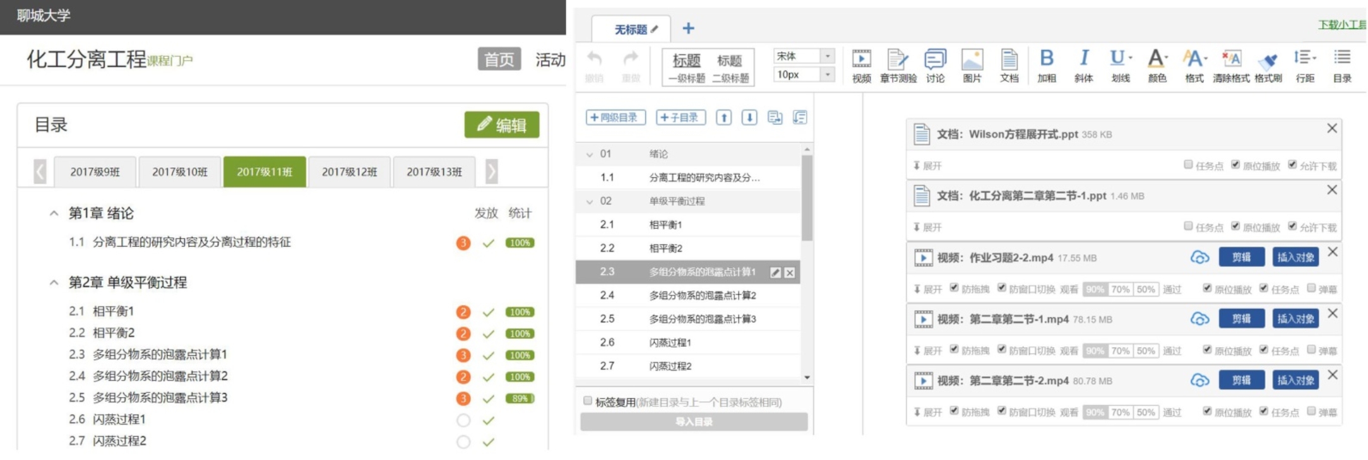Enable 弹幕 for 作业习题2-2.mp4
The width and height of the screenshot is (1368, 460).
(x=1311, y=288)
